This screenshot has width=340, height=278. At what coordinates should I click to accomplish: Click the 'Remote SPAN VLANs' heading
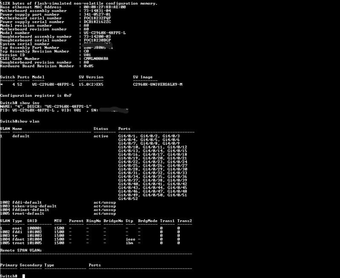click(x=21, y=250)
